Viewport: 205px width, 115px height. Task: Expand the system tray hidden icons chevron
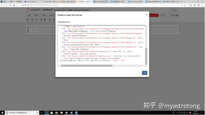coord(177,113)
